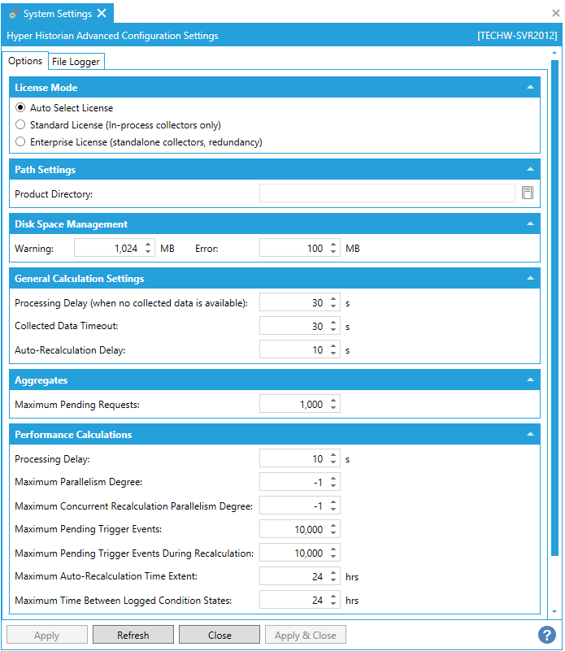Image resolution: width=565 pixels, height=651 pixels.
Task: Select the Options tab
Action: (25, 61)
